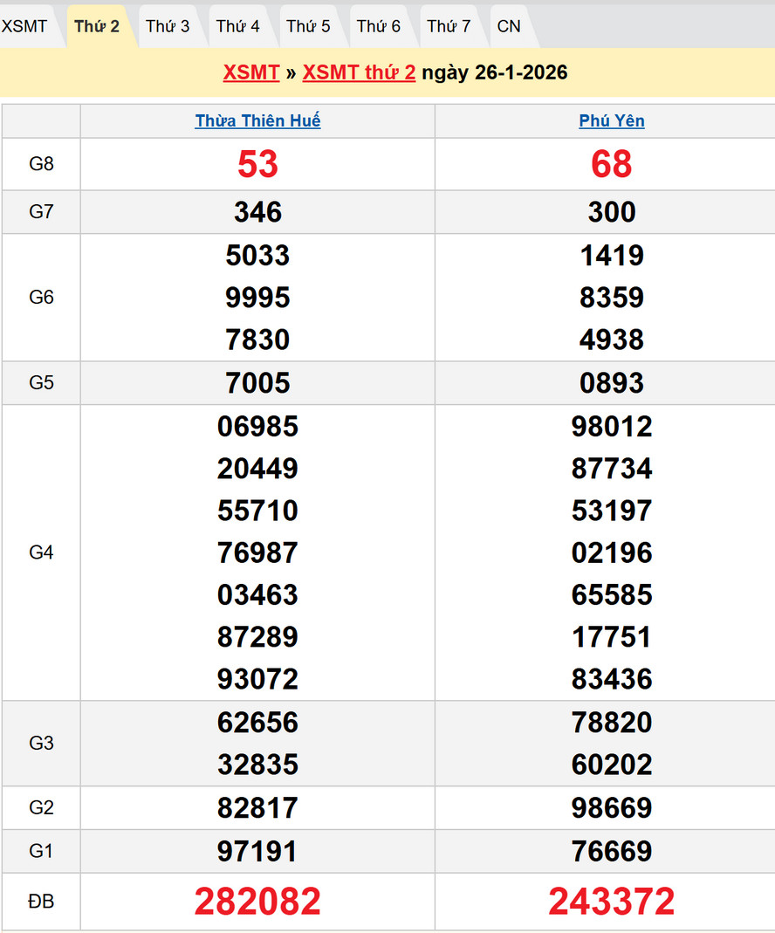The height and width of the screenshot is (933, 775).
Task: Switch to the Thứ 4 tab
Action: coord(237,26)
